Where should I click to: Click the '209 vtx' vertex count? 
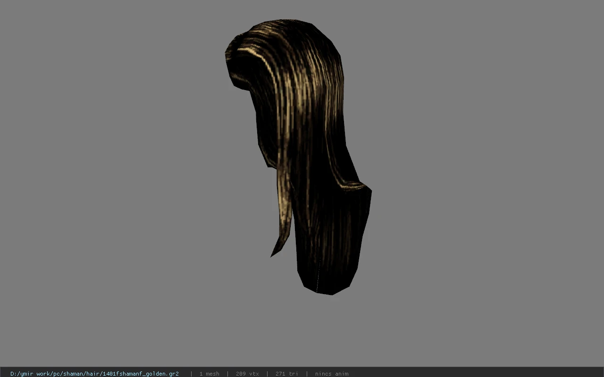click(247, 374)
